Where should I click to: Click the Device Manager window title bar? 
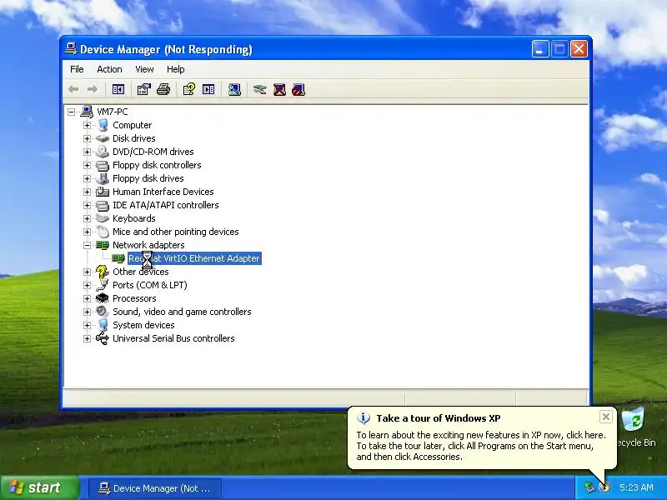[x=298, y=49]
